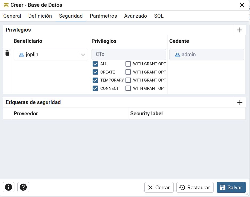Open the help question mark button
Viewport: 250px width, 197px height.
click(x=23, y=187)
